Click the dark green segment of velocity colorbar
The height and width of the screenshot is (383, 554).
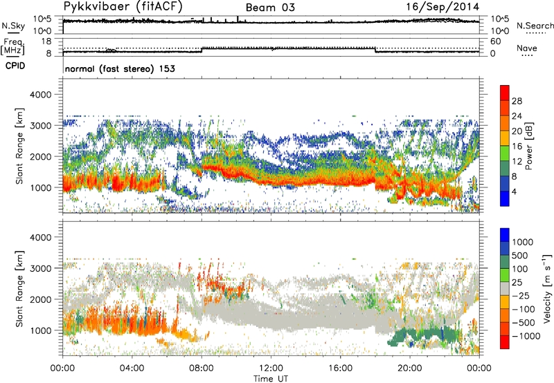[505, 262]
